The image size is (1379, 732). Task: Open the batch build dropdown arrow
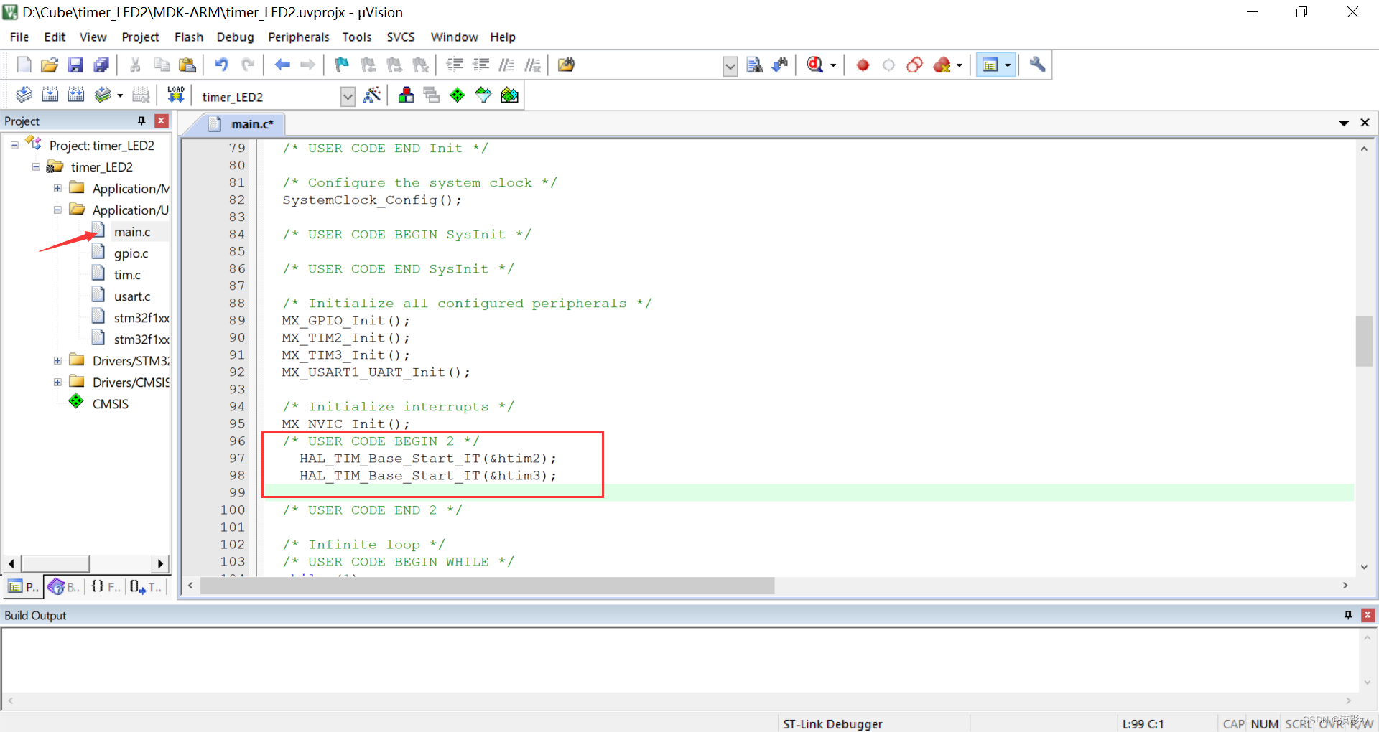[120, 95]
